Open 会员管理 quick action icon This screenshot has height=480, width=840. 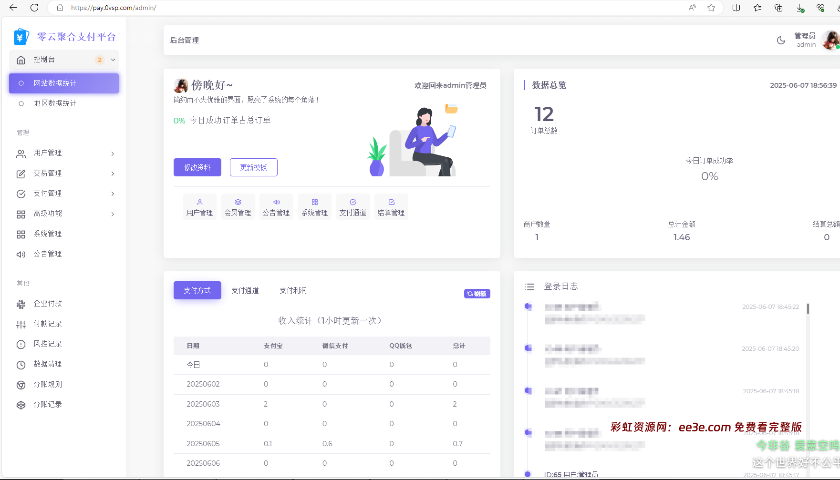(238, 206)
